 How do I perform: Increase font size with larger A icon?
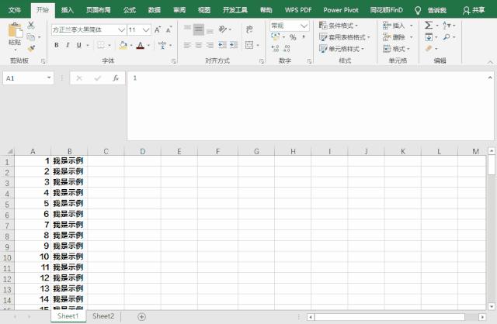coord(158,29)
